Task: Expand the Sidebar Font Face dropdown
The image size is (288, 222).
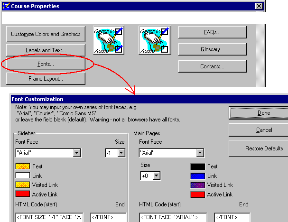Action: click(77, 153)
